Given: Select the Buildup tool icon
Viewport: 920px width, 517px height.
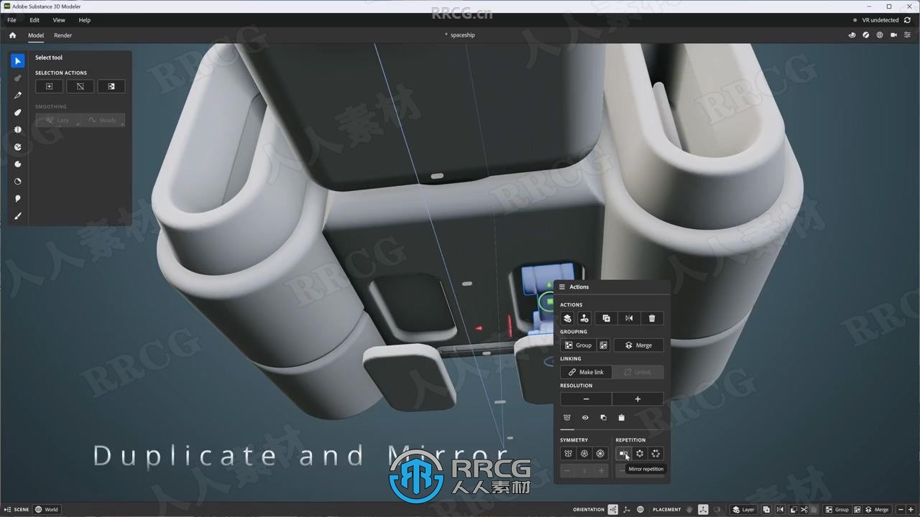Looking at the screenshot, I should coord(18,164).
